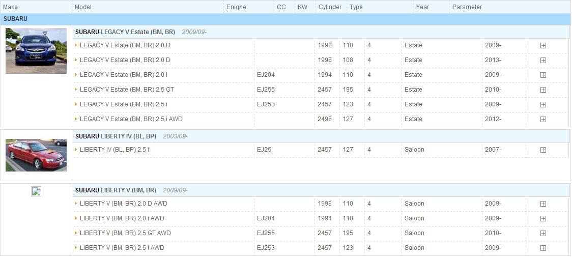Open LEGACY V Estate 2.5 i EJ253 link
Image resolution: width=572 pixels, height=257 pixels.
(124, 104)
